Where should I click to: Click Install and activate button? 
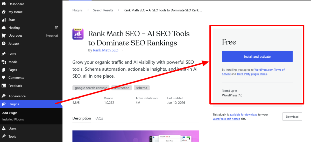tap(257, 56)
